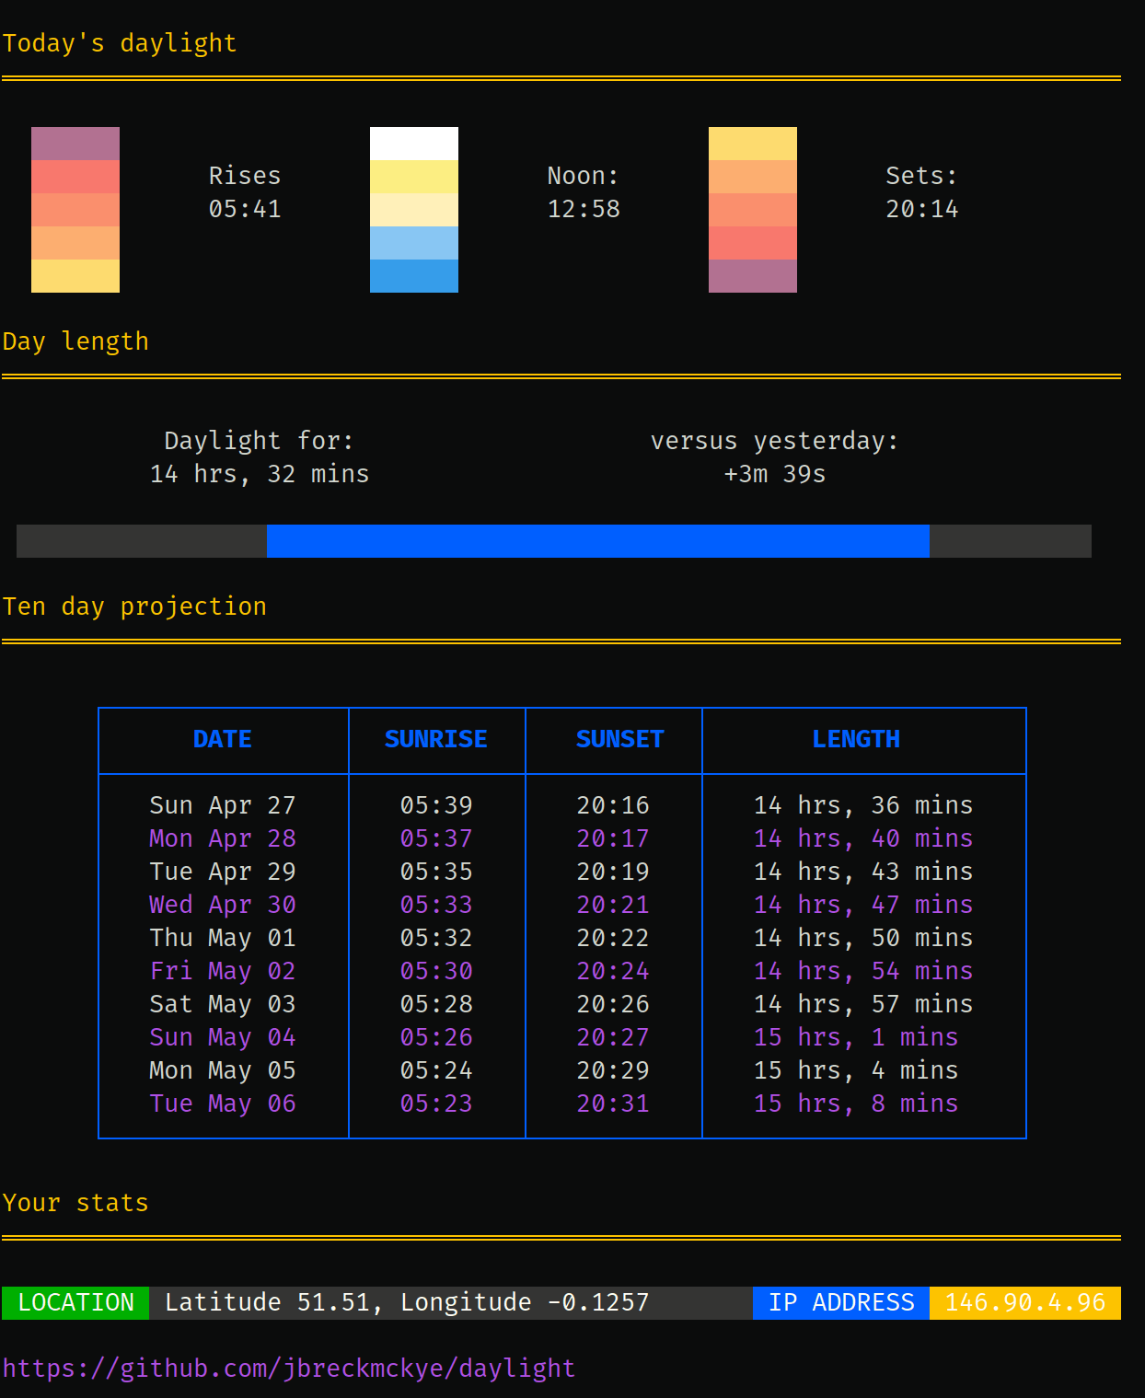The height and width of the screenshot is (1398, 1145).
Task: Click the white band at top of noon bar
Action: click(x=413, y=143)
